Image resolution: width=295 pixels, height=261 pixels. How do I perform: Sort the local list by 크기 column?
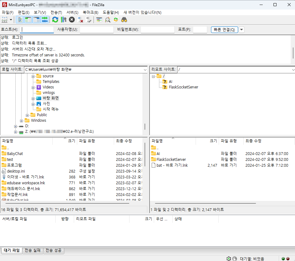point(71,141)
